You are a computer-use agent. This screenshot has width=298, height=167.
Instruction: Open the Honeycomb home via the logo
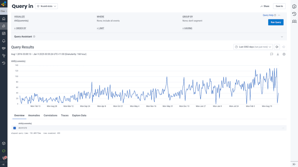point(4,4)
